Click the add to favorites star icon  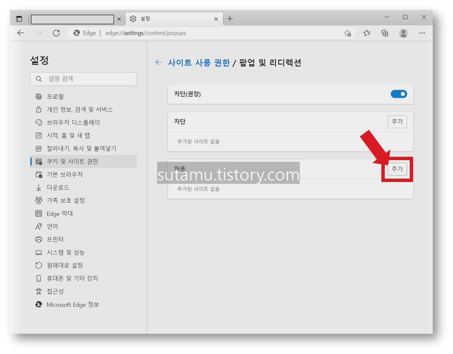(x=348, y=33)
